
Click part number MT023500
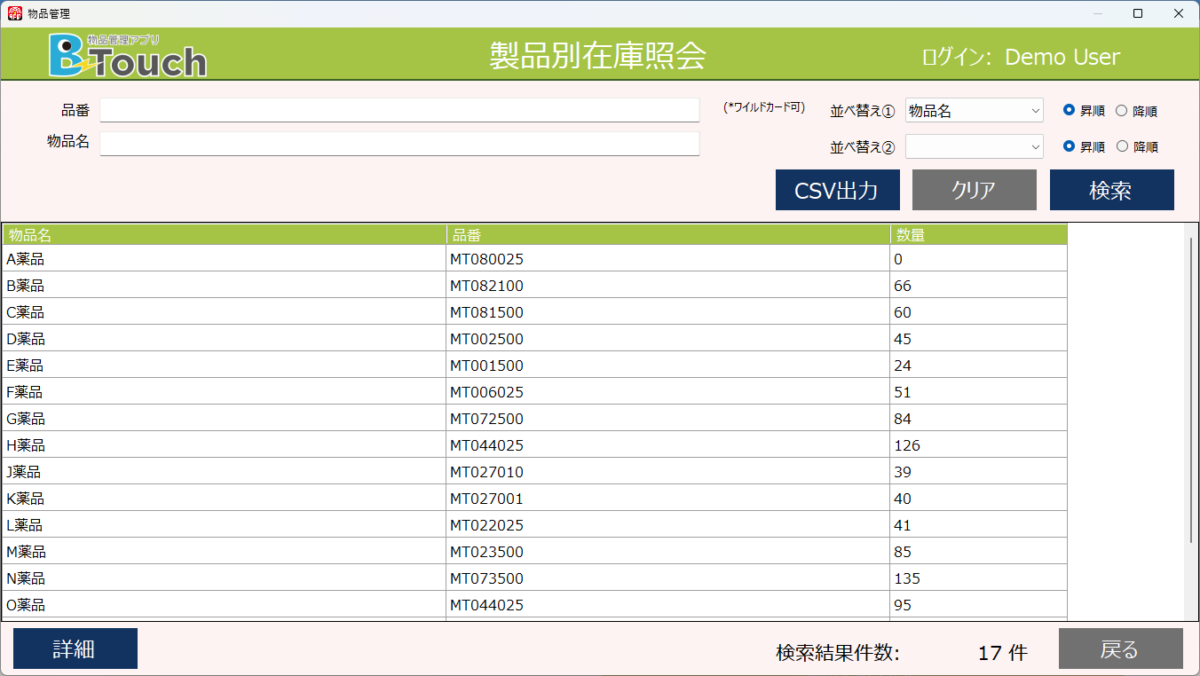click(x=486, y=552)
